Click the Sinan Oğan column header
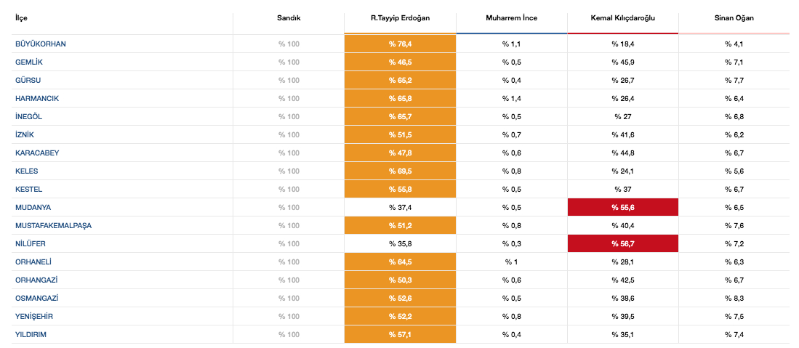This screenshot has height=348, width=799. click(x=734, y=17)
